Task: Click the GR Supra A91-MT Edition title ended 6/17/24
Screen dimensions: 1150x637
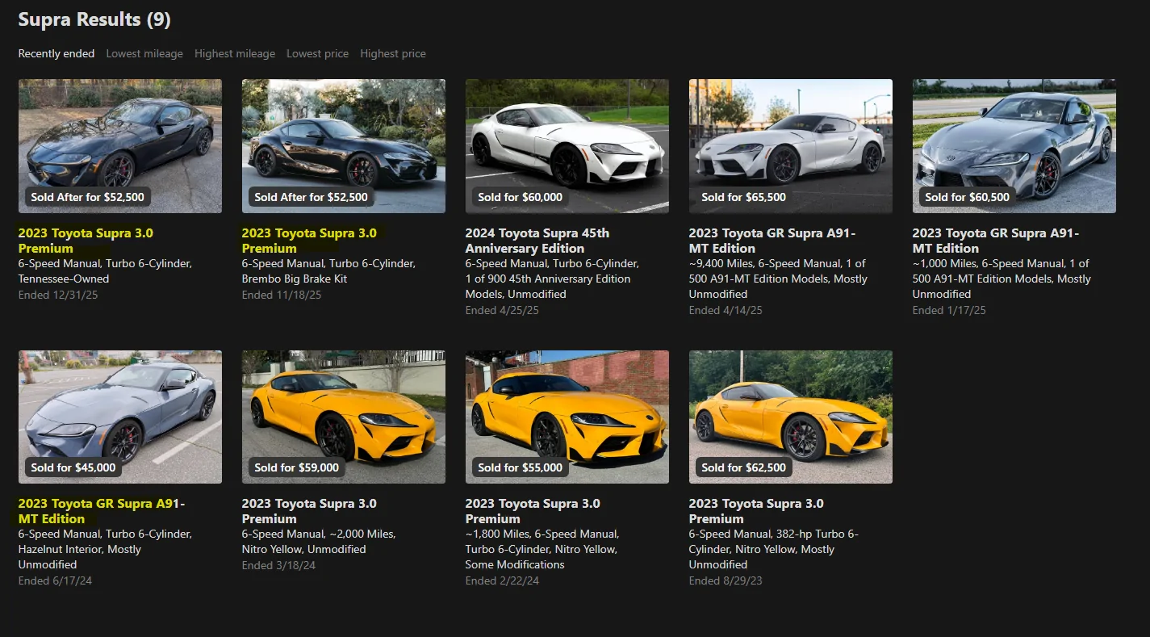Action: pyautogui.click(x=102, y=511)
